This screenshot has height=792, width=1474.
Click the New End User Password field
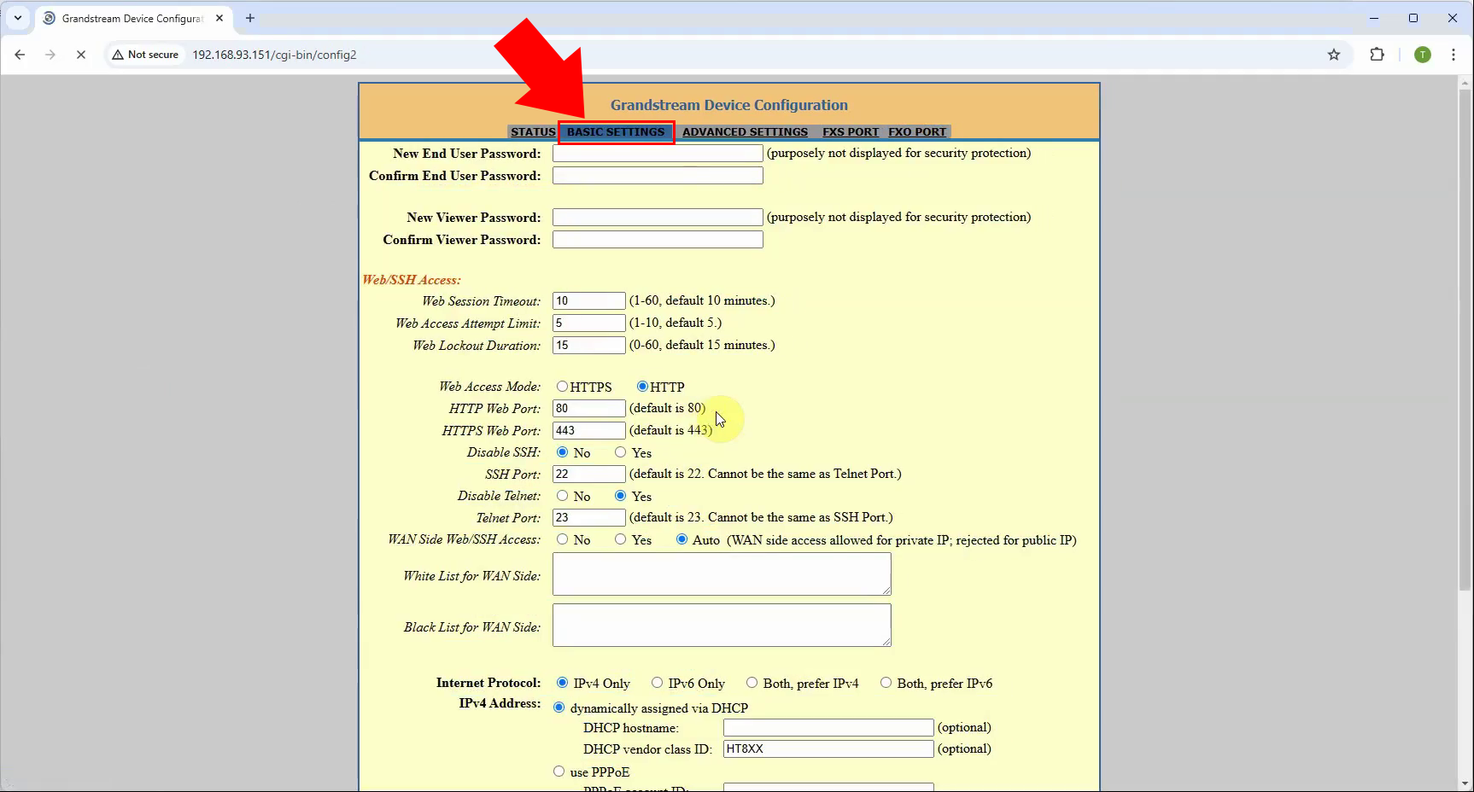coord(657,154)
